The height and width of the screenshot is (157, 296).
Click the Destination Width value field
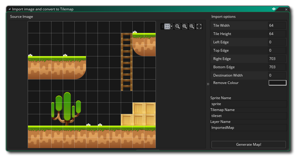277,75
